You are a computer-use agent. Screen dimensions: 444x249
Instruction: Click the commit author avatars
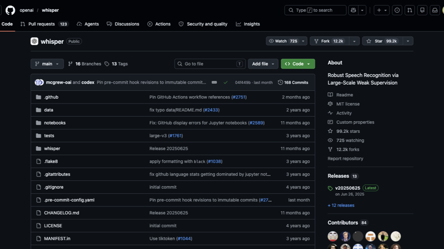click(39, 82)
